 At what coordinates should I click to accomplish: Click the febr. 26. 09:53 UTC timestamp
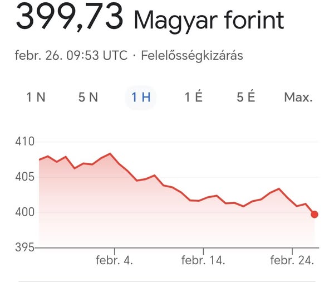click(x=72, y=56)
